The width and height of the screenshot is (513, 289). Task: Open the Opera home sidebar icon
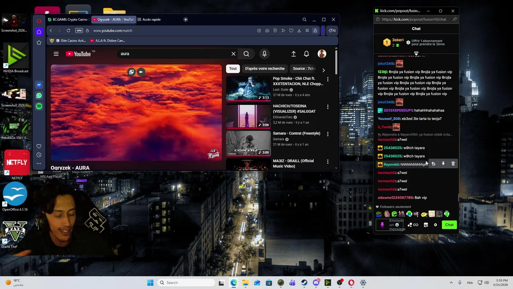[x=39, y=32]
